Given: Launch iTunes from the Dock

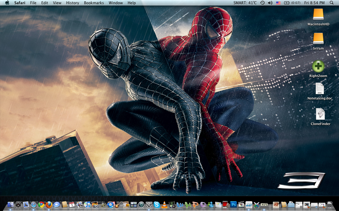Looking at the screenshot, I should [x=87, y=204].
